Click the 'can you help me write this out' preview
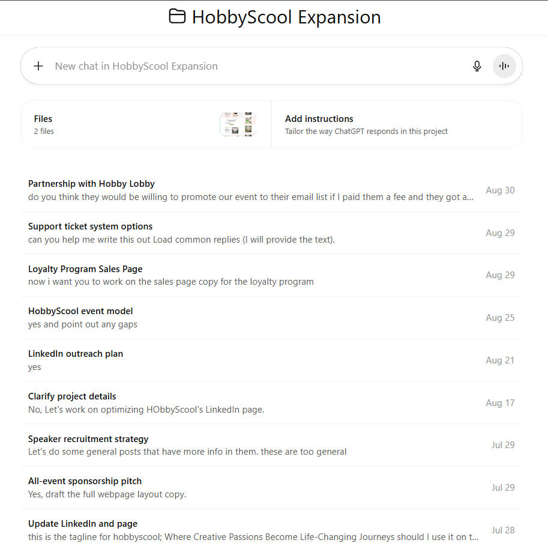This screenshot has height=546, width=548. (181, 240)
